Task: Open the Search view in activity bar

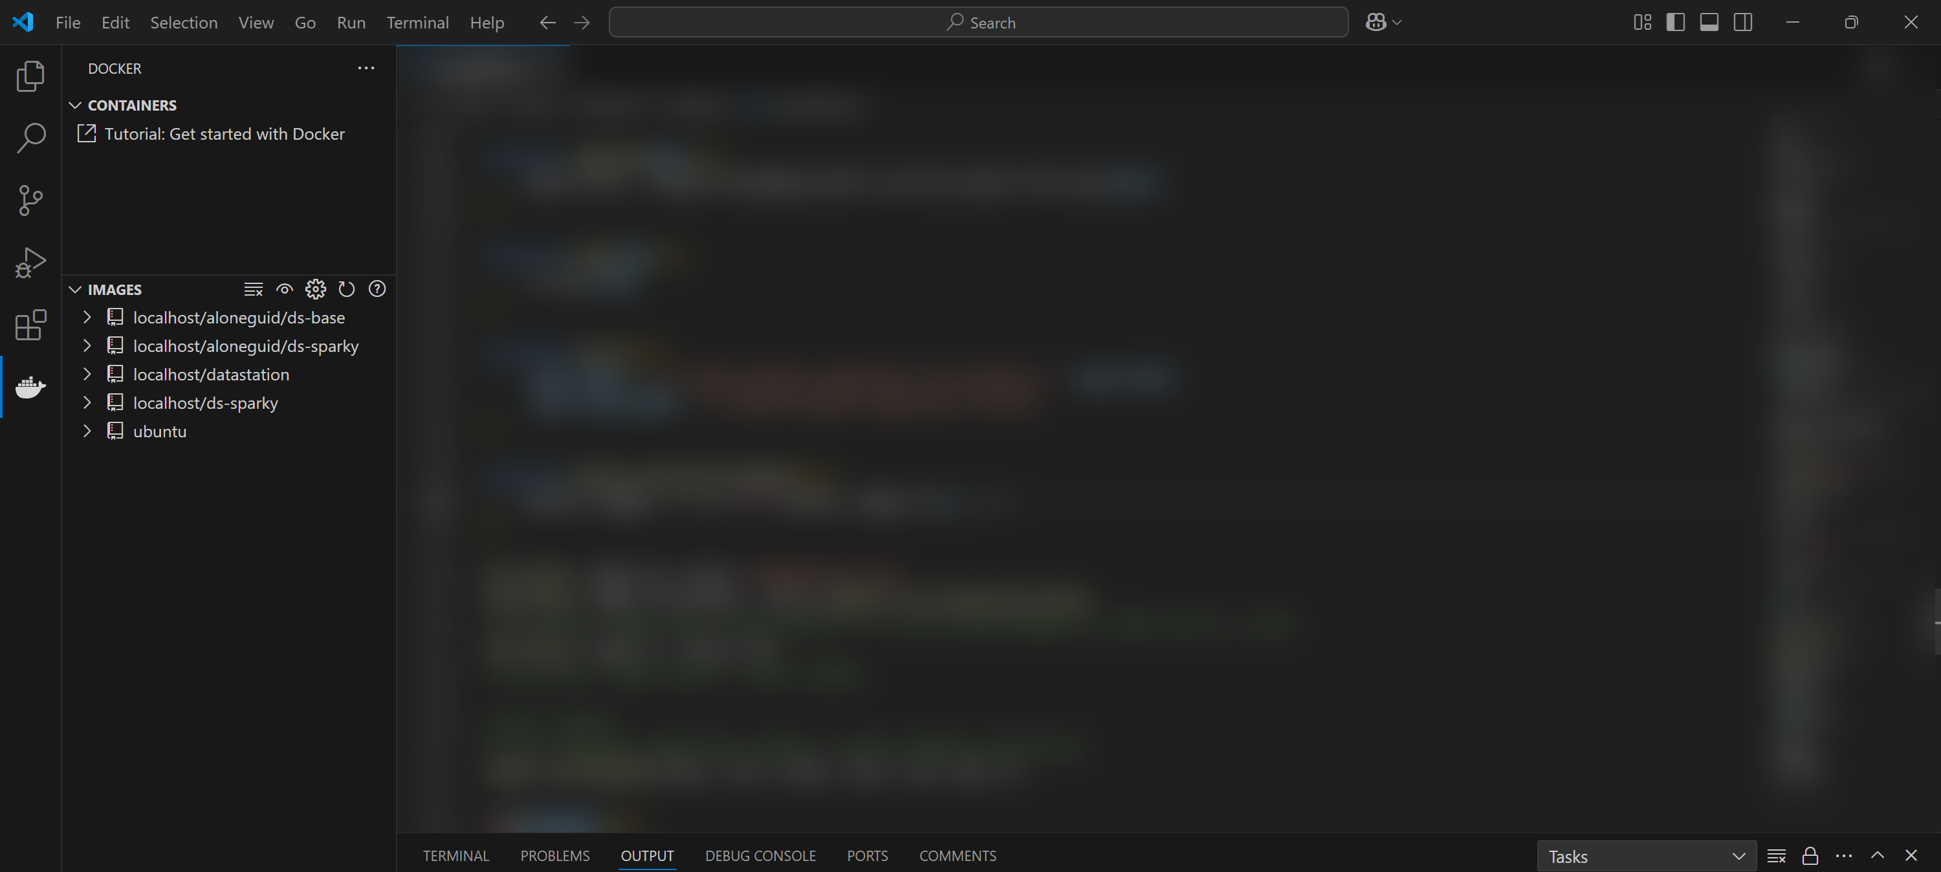Action: tap(30, 138)
